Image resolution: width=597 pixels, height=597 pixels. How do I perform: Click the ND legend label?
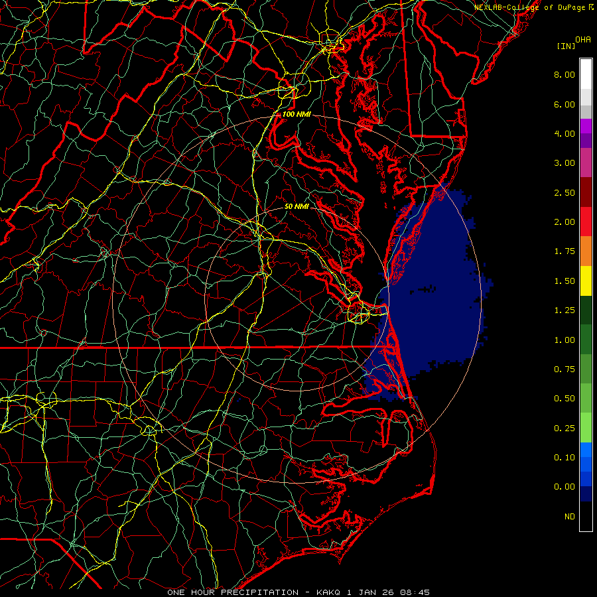570,517
